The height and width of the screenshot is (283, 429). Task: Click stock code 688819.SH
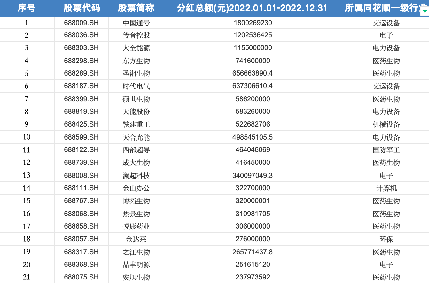click(x=82, y=112)
